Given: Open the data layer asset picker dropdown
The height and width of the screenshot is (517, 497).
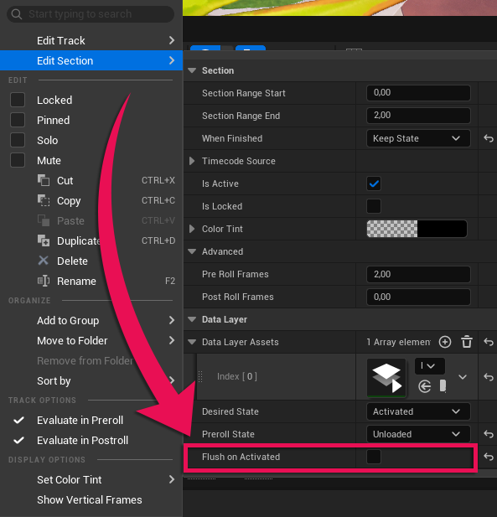Looking at the screenshot, I should (x=430, y=366).
